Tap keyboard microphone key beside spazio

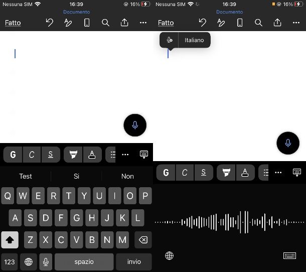tap(46, 262)
